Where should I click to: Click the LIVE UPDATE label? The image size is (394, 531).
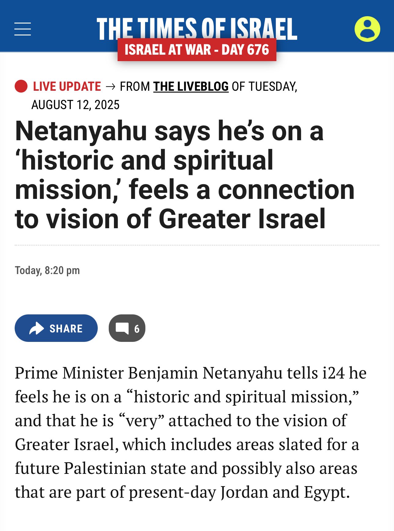pyautogui.click(x=67, y=86)
